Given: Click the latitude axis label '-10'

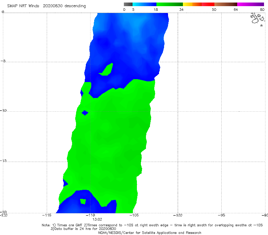Looking at the screenshot, I should (x=3, y=110).
